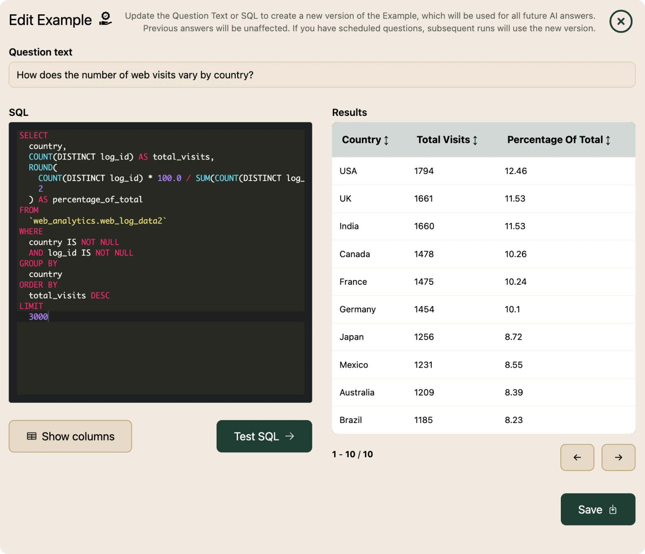Save the edited example
The width and height of the screenshot is (645, 554).
coord(598,509)
